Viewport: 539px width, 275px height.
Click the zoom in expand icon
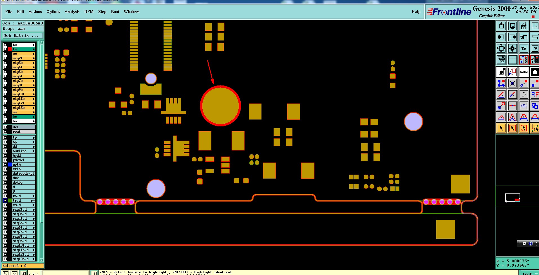(x=501, y=48)
